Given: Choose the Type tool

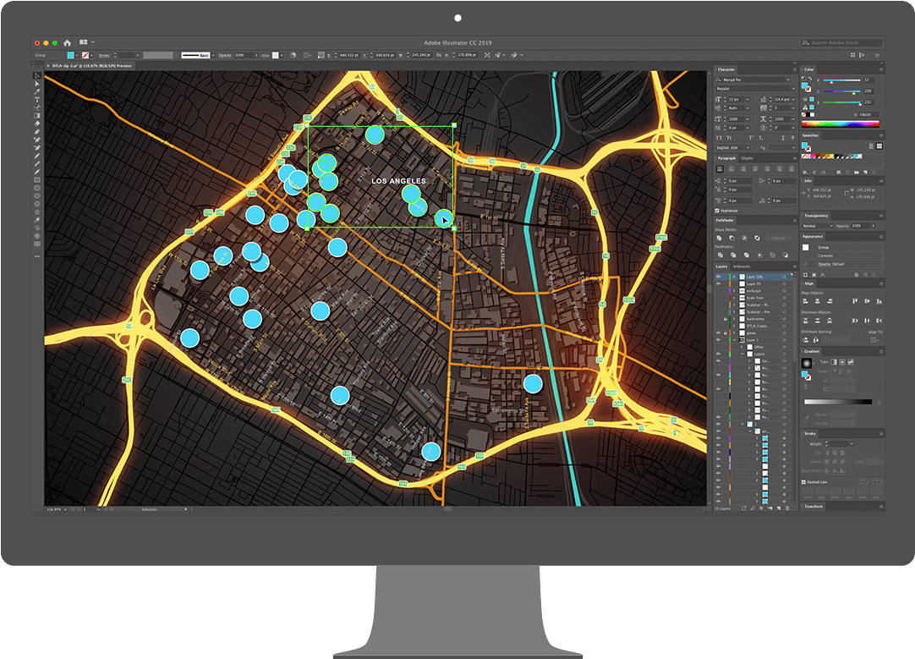Looking at the screenshot, I should point(37,100).
